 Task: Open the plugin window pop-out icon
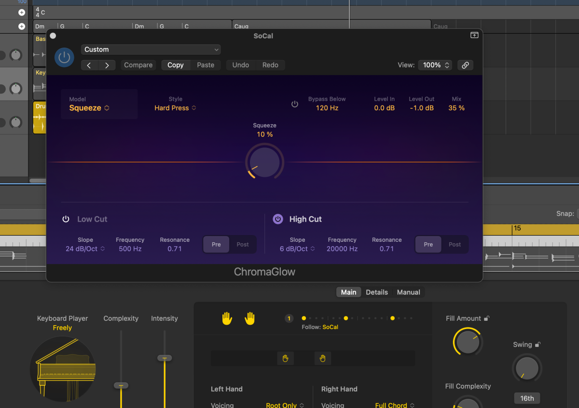click(474, 35)
